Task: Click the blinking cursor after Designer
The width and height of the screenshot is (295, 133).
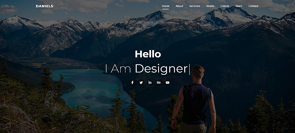Action: coord(189,69)
